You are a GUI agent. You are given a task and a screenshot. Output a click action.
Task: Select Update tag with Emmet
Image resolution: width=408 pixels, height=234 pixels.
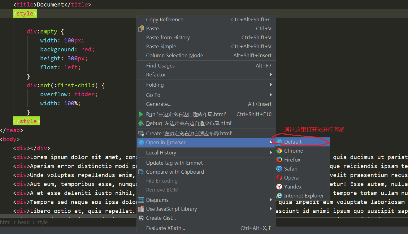point(206,163)
